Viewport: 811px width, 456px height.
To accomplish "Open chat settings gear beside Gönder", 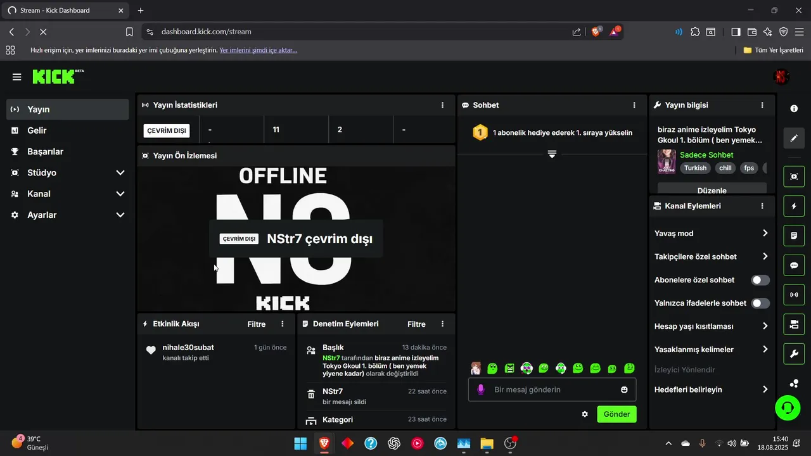I will (585, 414).
